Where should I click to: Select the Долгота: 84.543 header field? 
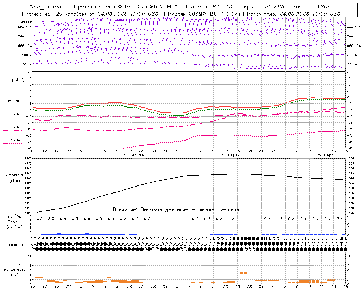coord(209,7)
